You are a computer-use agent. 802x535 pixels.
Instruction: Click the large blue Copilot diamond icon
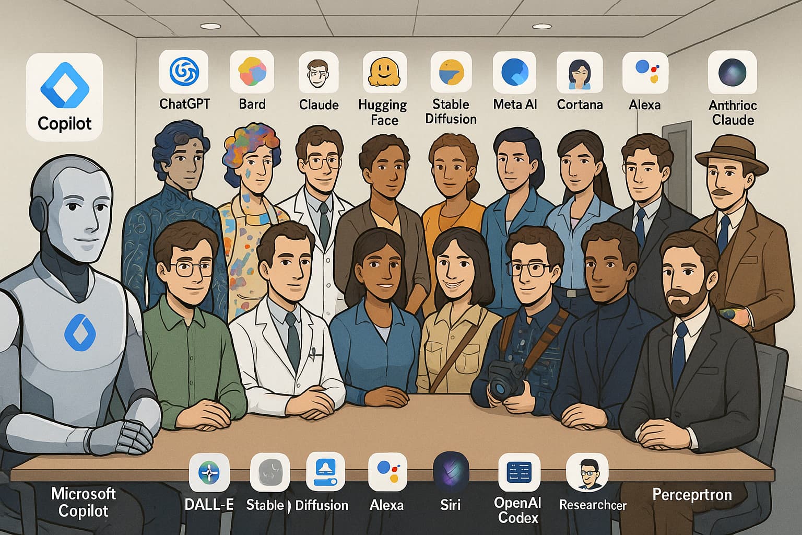pyautogui.click(x=65, y=86)
